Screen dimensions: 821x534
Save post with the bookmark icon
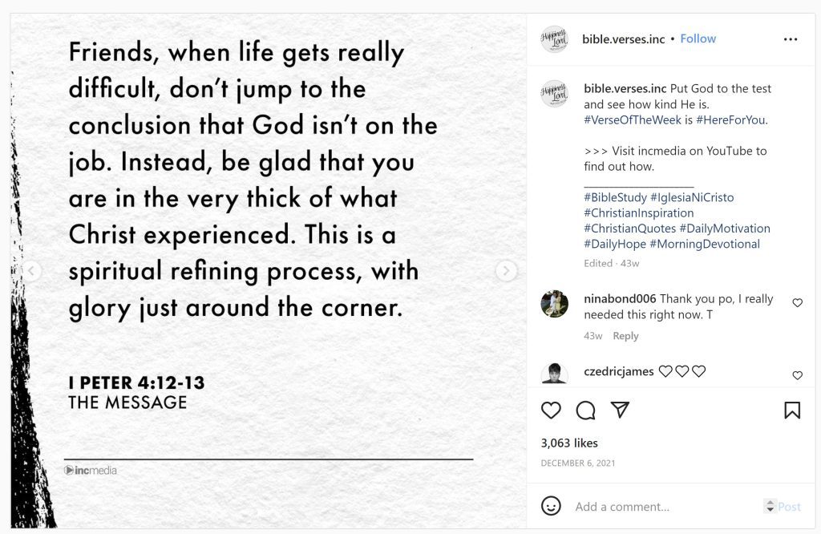click(x=792, y=411)
